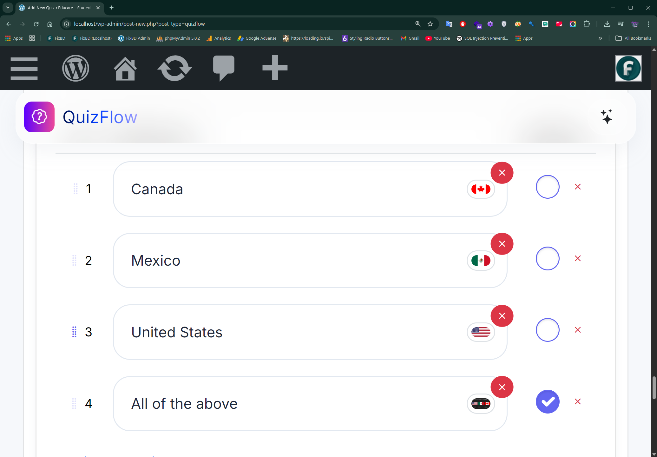Click the home site icon

(x=125, y=69)
